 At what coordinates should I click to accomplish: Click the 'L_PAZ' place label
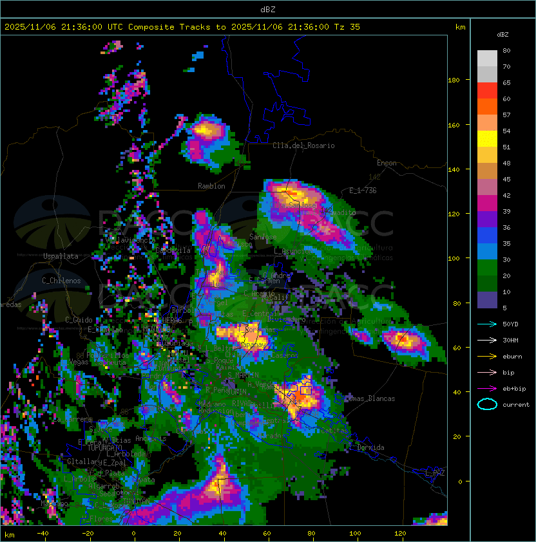435,473
